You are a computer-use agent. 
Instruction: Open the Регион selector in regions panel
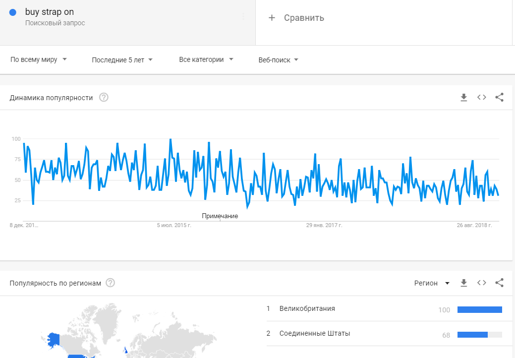[432, 283]
